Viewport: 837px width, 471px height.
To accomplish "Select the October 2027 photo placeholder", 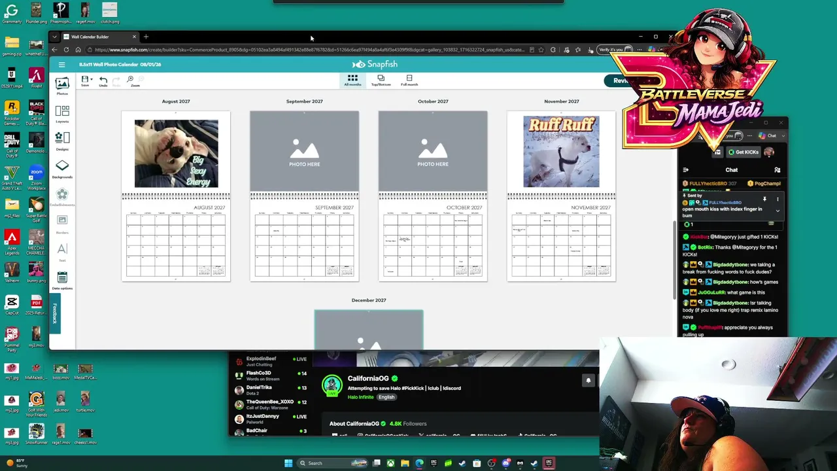I will pyautogui.click(x=433, y=151).
